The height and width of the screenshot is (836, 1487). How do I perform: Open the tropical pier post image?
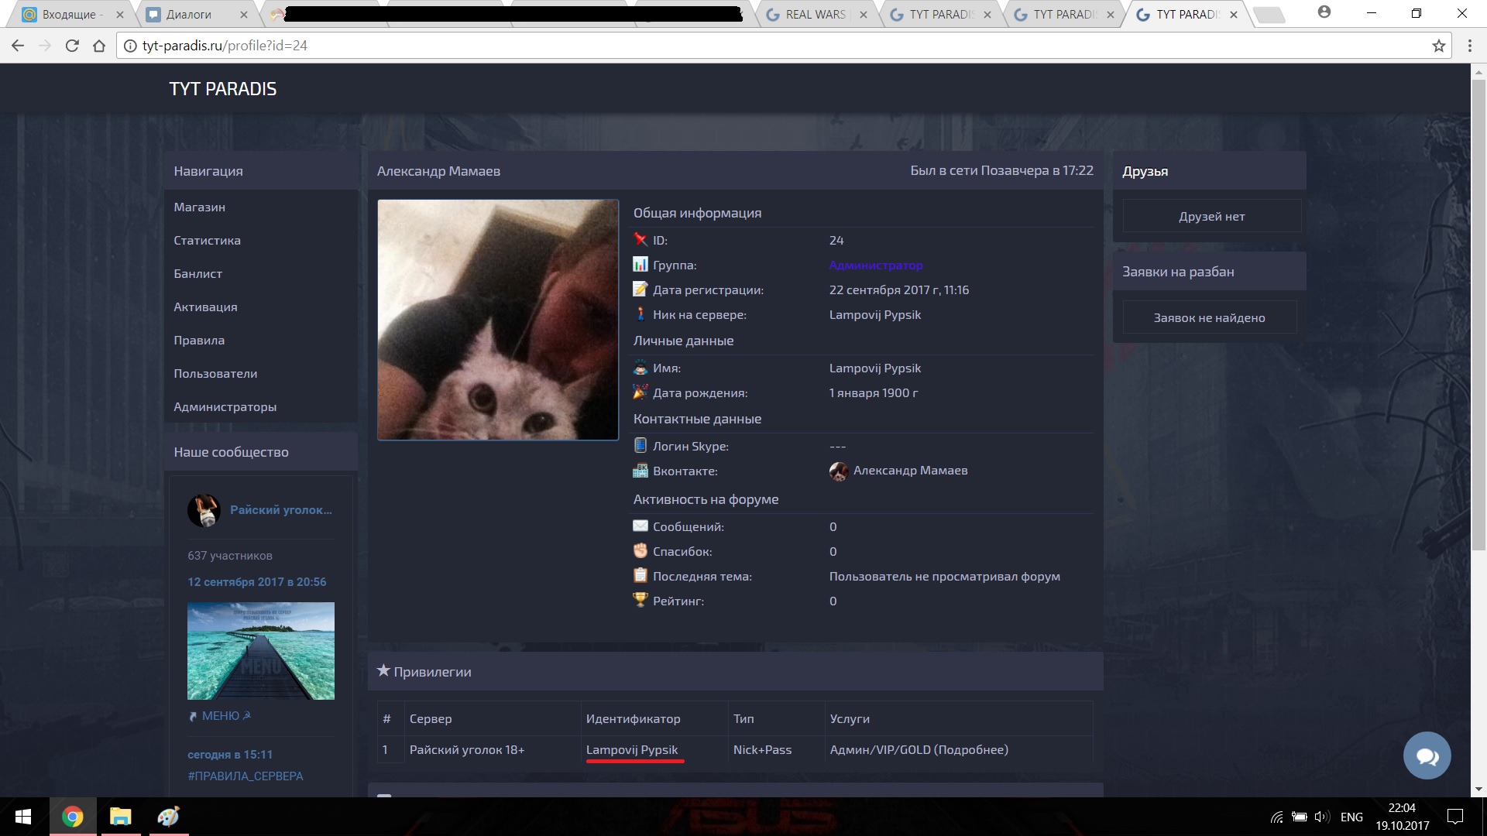(261, 651)
